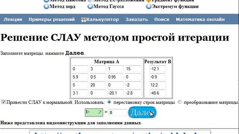The image size is (239, 134).
Task: Select the перестановку строк матрицы radio button
Action: [109, 102]
